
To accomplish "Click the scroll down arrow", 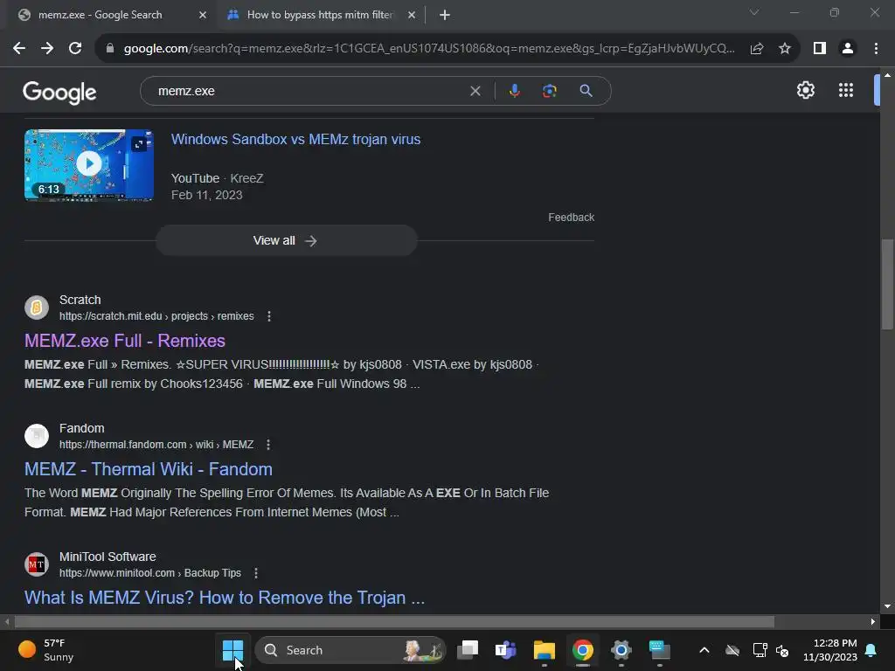I will pos(887,606).
